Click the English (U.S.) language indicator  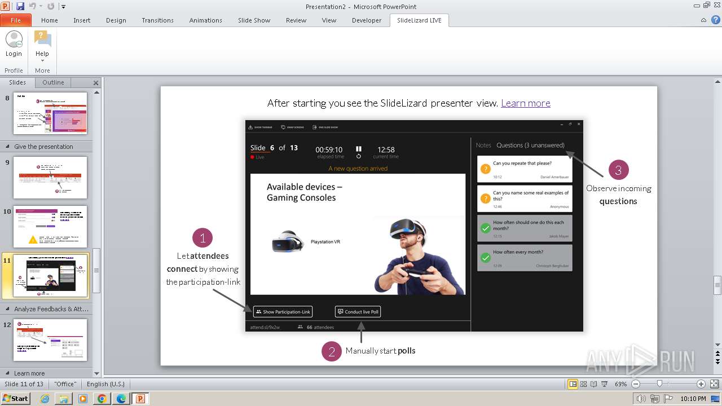[x=105, y=384]
